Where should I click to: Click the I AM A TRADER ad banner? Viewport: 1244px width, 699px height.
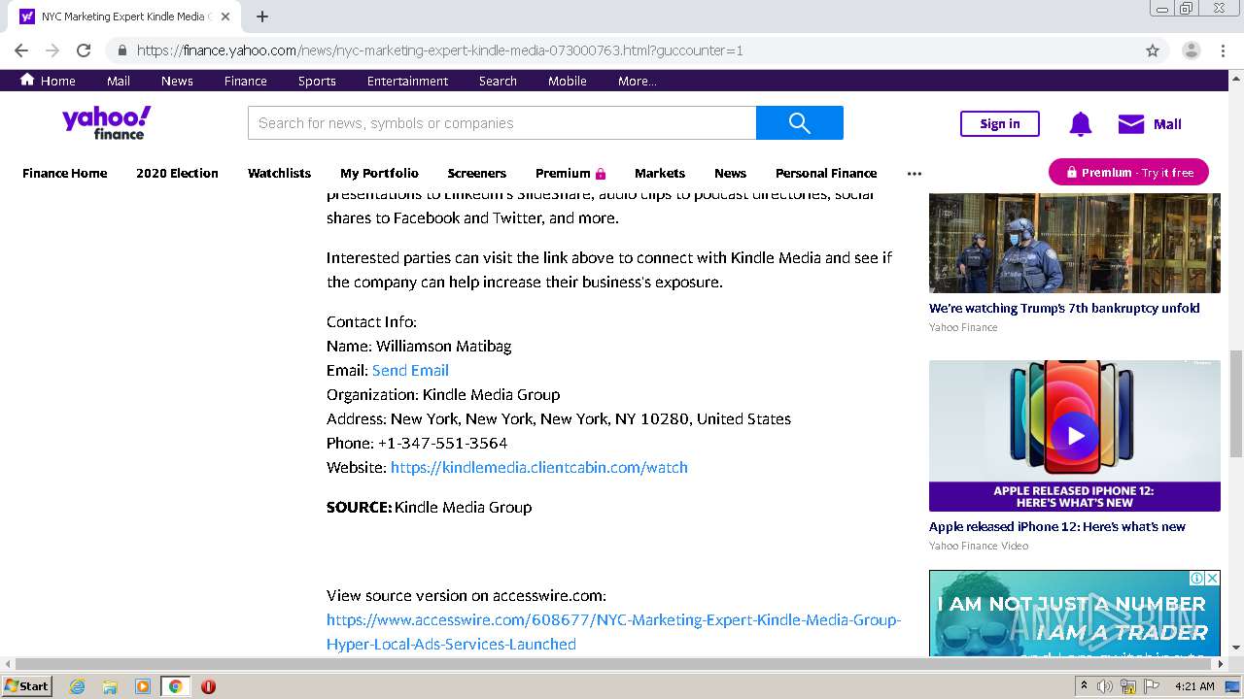(1075, 613)
